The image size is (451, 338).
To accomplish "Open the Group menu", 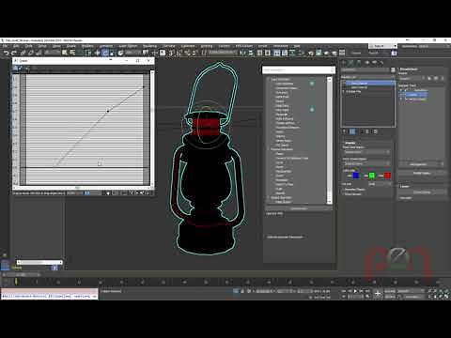I will coord(42,46).
